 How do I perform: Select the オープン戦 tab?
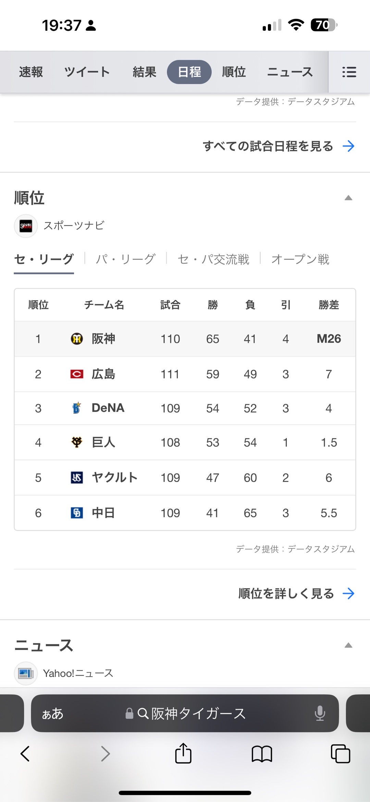tap(300, 259)
